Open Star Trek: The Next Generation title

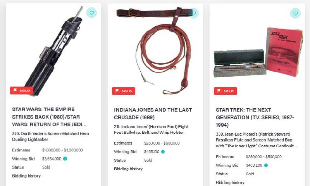[255, 117]
